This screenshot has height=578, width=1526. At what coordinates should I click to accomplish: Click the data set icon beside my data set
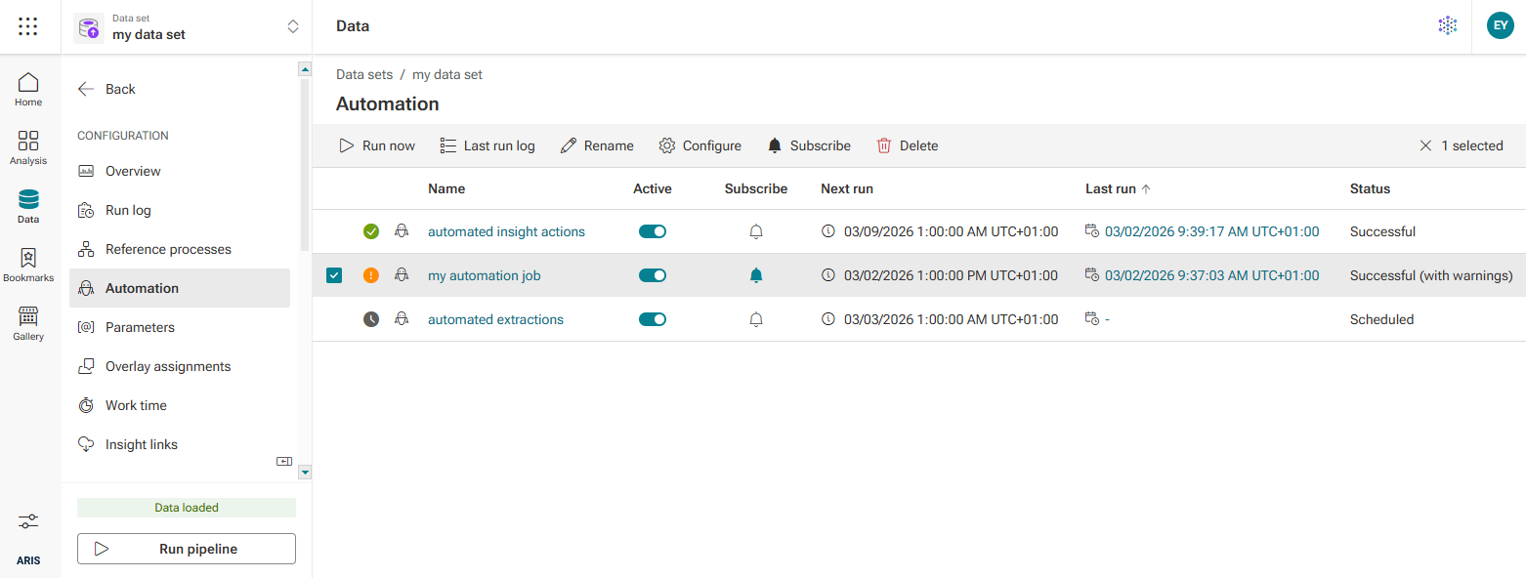click(89, 27)
